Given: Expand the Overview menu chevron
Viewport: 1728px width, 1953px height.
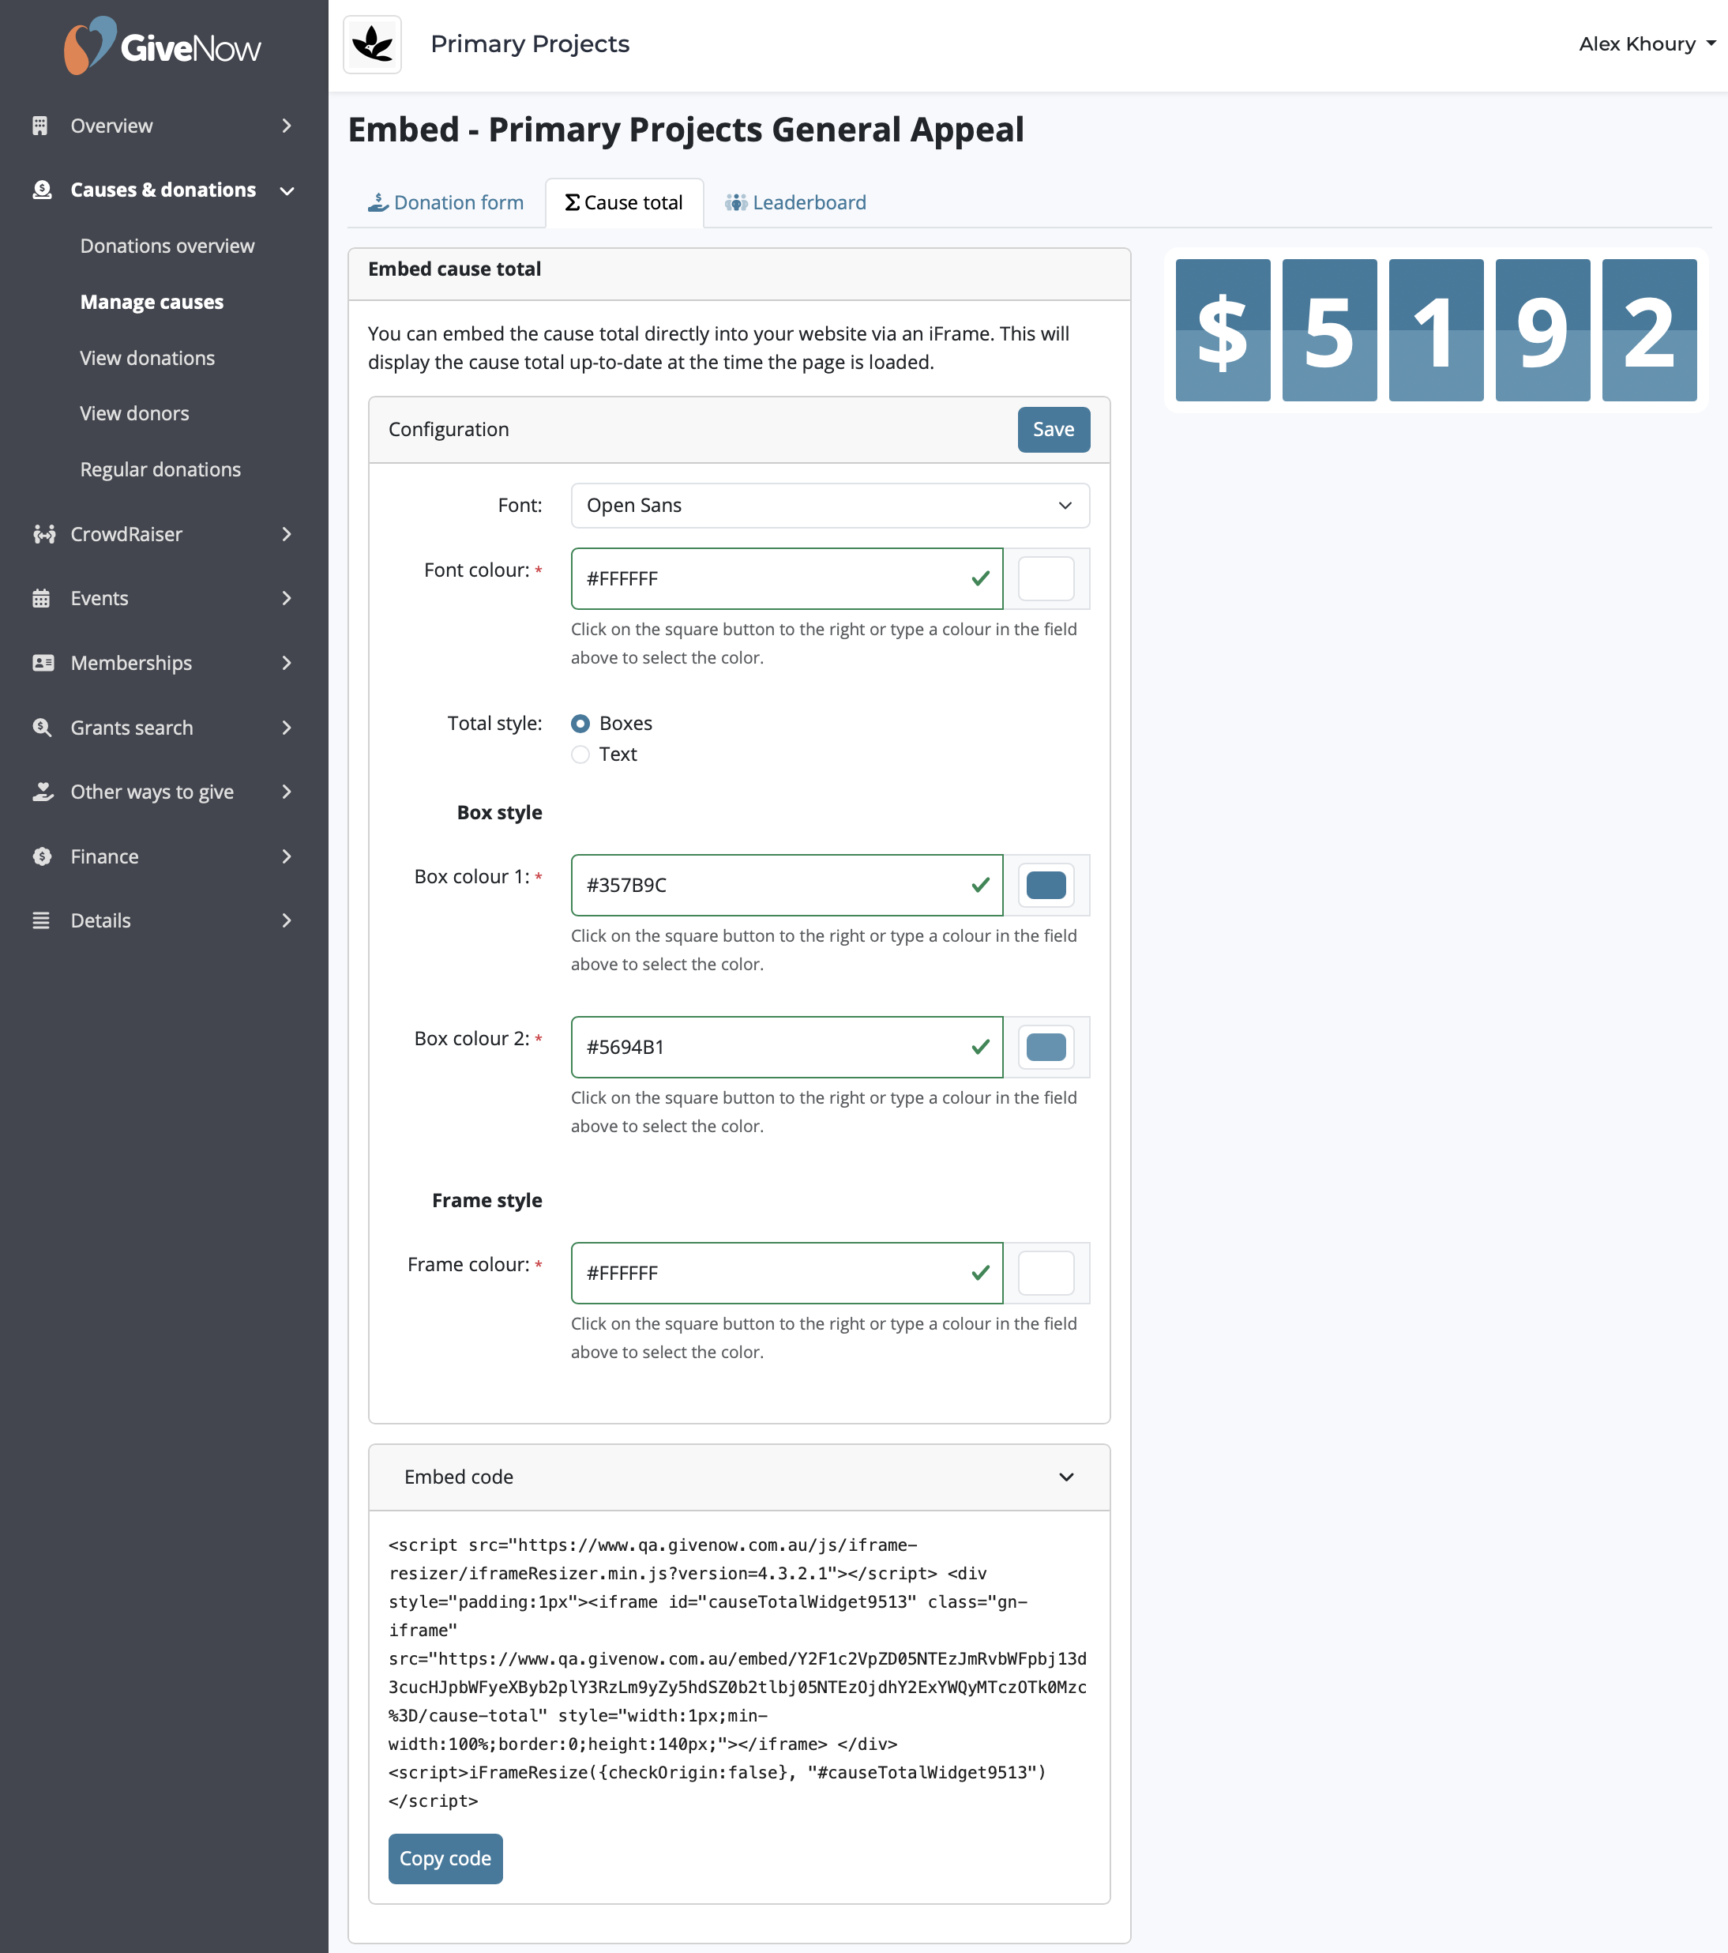Looking at the screenshot, I should point(287,126).
